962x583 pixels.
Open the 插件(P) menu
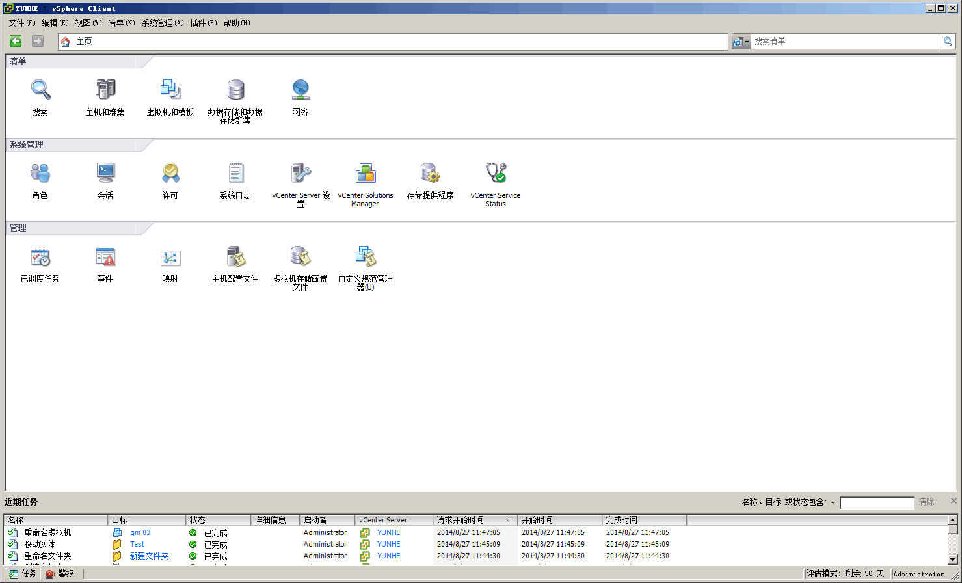coord(204,23)
